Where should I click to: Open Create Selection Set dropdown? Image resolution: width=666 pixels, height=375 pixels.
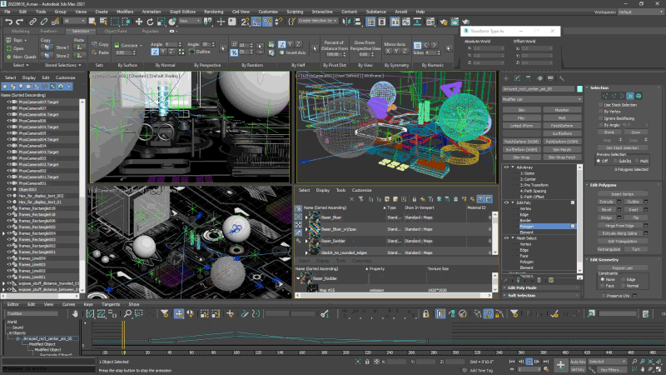click(318, 21)
